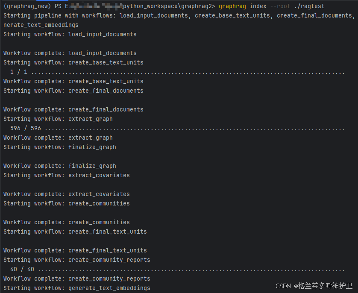Click 'Workflow complete: extract_covariates' line
The width and height of the screenshot is (358, 293).
(x=67, y=194)
